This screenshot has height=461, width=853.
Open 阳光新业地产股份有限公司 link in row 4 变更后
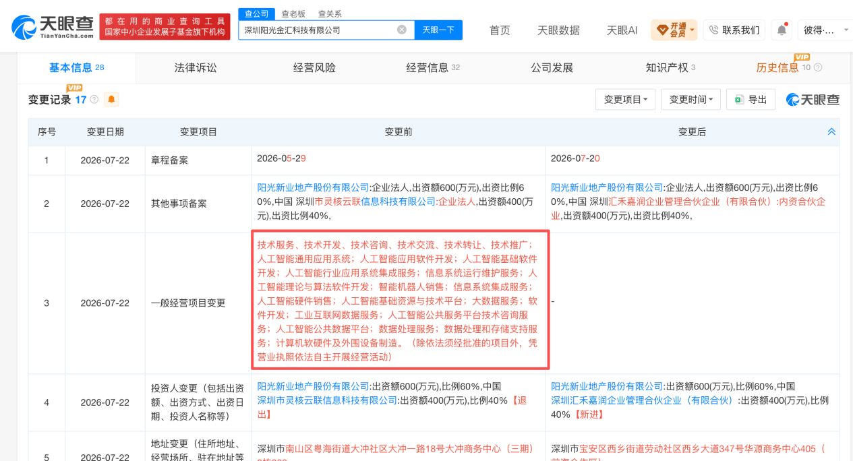pos(608,386)
